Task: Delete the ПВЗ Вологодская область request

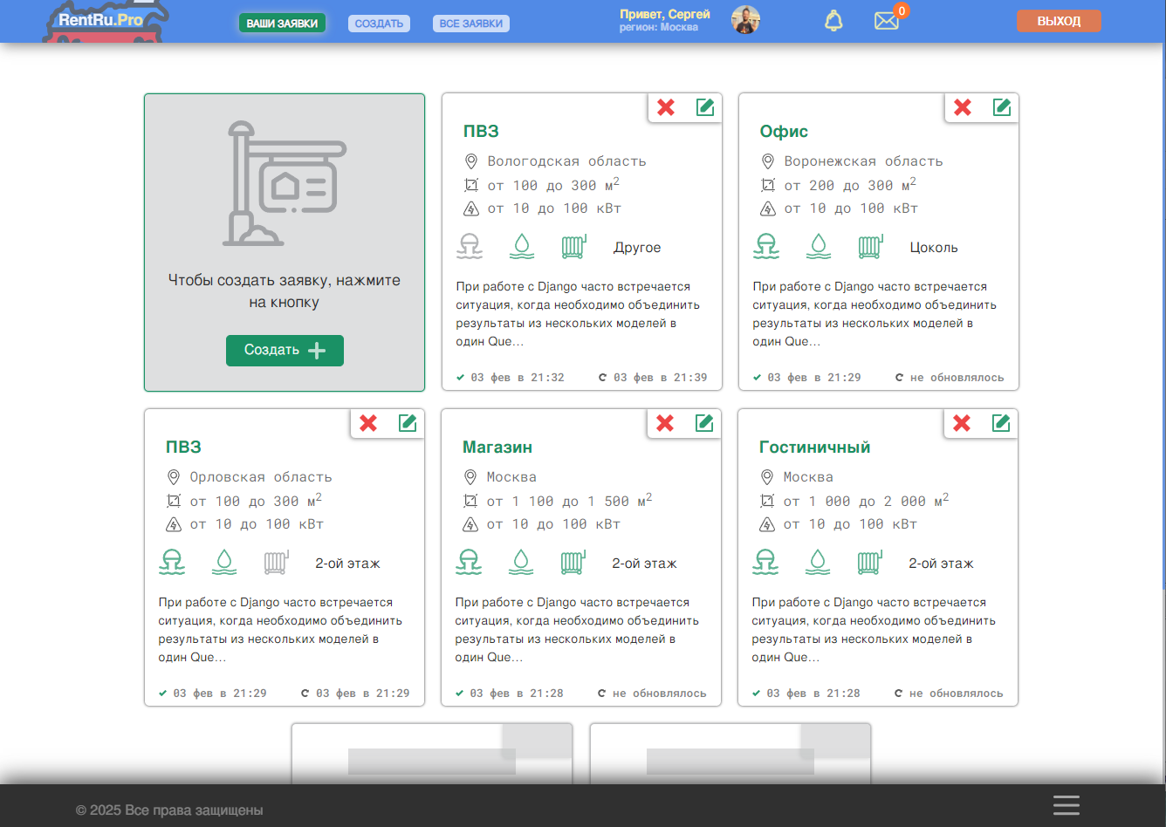Action: (x=666, y=107)
